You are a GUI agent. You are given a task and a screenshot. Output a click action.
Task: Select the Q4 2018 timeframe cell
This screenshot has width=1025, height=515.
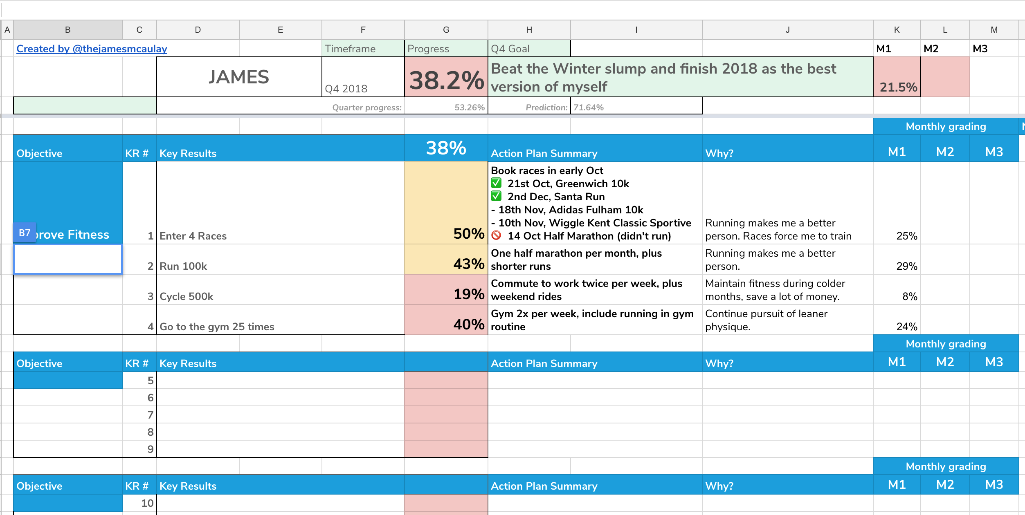[x=363, y=77]
